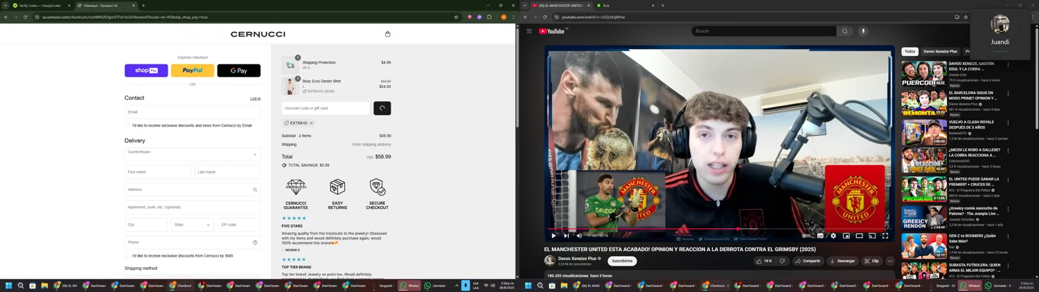This screenshot has width=1039, height=292.
Task: Open the Davoo Xeneize Plus channel avatar
Action: (x=550, y=261)
